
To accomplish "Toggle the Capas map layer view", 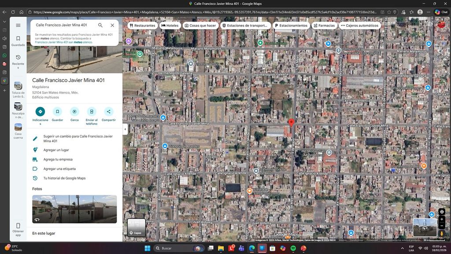I will (x=136, y=227).
